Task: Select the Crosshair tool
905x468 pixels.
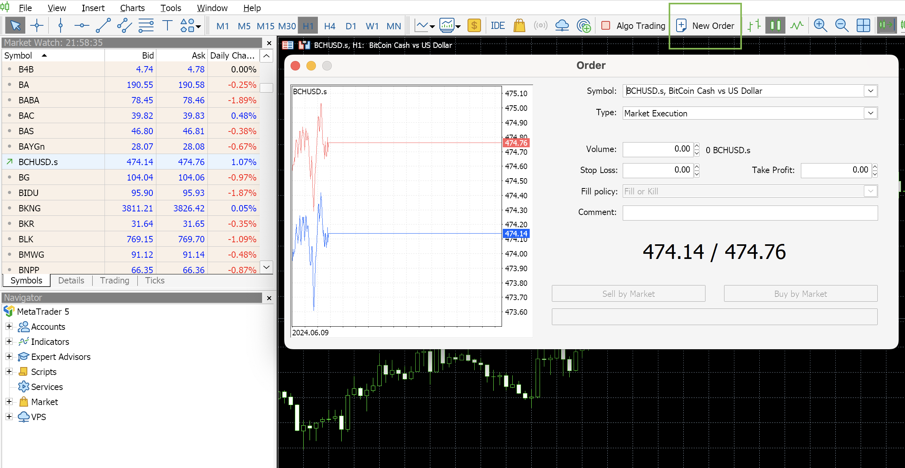Action: click(x=37, y=25)
